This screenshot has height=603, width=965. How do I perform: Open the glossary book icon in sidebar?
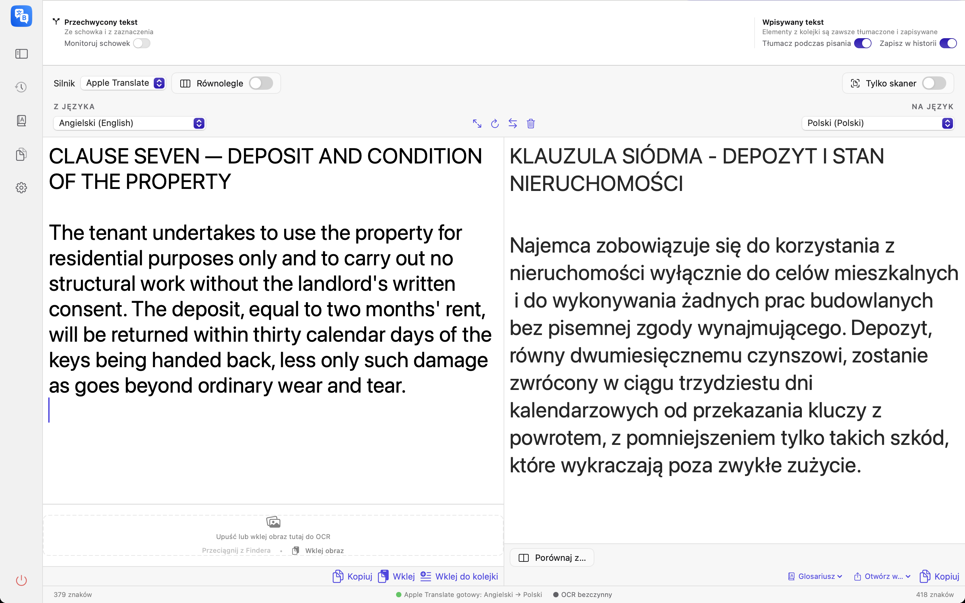click(x=21, y=121)
